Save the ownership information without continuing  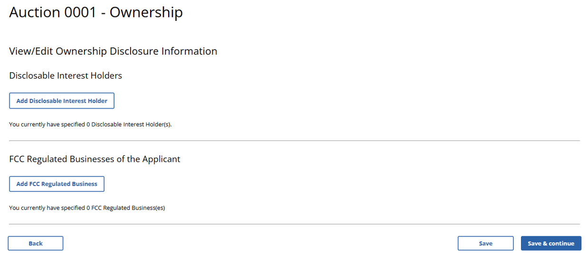485,243
